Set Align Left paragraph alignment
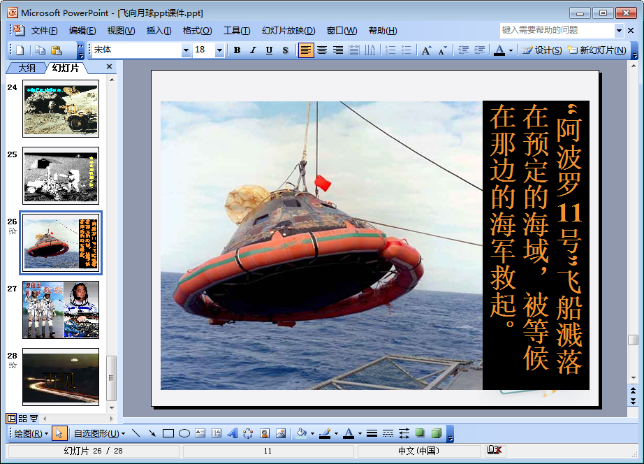The image size is (644, 464). [x=305, y=50]
